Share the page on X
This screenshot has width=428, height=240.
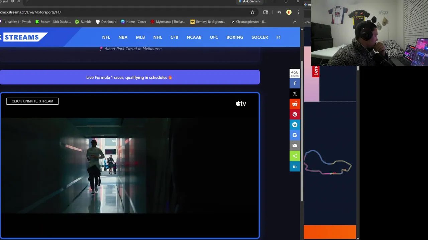295,94
